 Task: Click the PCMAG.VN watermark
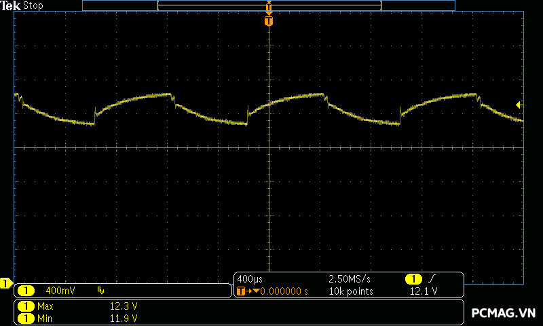point(504,312)
